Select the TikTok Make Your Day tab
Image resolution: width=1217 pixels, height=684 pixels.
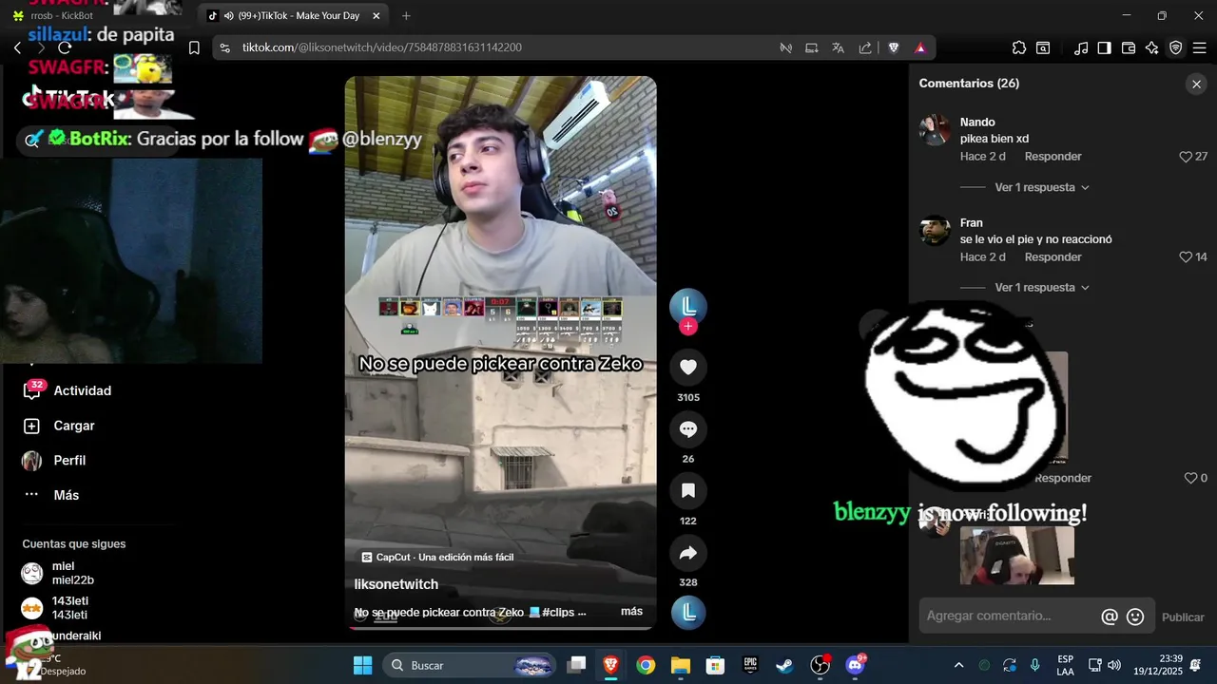point(295,16)
